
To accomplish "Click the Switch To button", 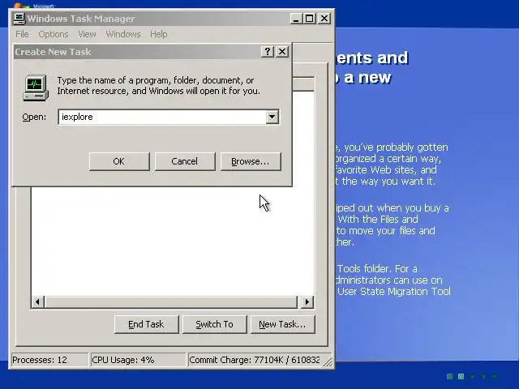I will click(214, 324).
